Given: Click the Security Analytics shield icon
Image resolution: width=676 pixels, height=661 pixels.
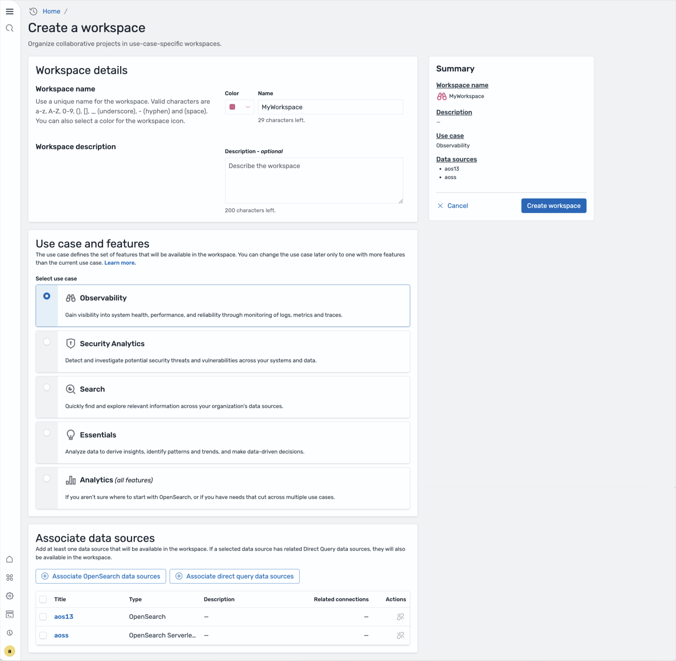Looking at the screenshot, I should coord(71,344).
